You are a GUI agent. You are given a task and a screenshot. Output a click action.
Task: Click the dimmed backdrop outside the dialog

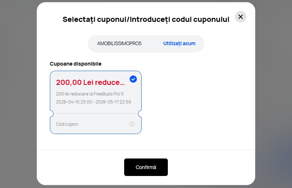point(18,91)
